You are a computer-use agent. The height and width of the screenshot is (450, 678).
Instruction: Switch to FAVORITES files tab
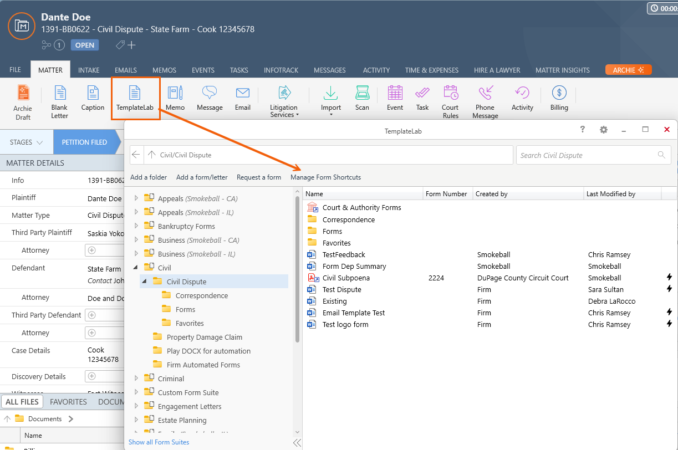[x=68, y=402]
